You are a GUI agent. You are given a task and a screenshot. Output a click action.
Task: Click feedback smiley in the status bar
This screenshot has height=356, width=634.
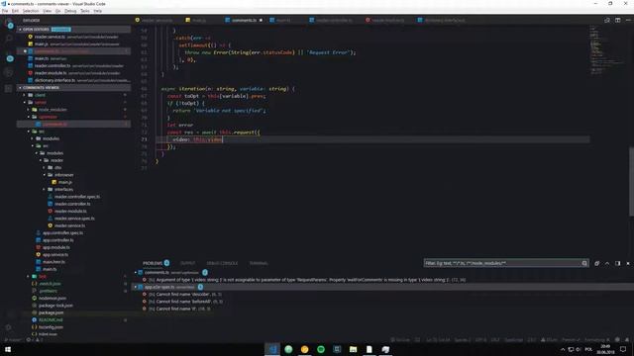[x=617, y=340]
